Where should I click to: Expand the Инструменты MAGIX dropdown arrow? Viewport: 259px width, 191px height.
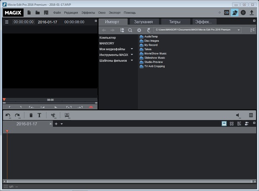132,55
